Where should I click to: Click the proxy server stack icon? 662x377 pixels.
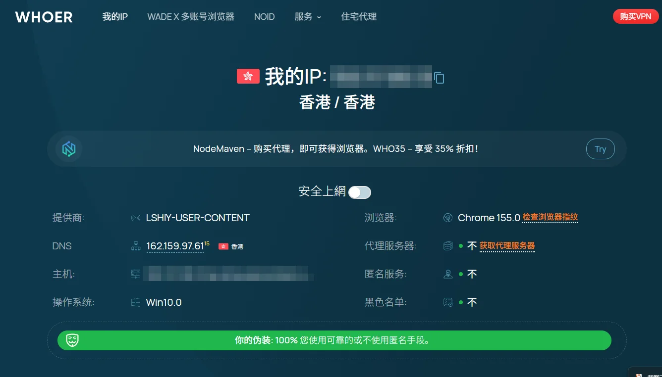point(448,246)
